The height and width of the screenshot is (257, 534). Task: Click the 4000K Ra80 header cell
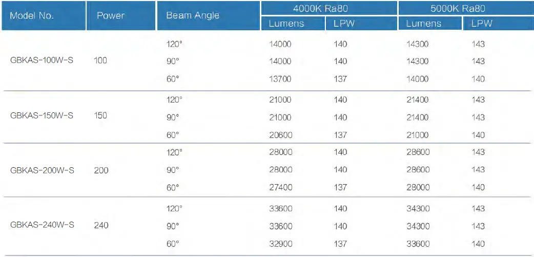(x=328, y=8)
